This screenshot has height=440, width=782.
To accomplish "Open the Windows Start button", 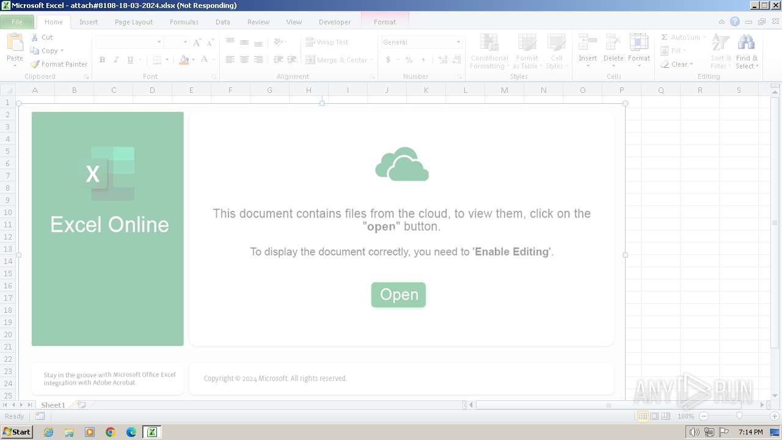I will tap(16, 432).
